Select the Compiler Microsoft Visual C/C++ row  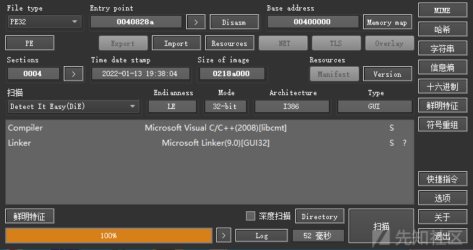tap(210, 128)
